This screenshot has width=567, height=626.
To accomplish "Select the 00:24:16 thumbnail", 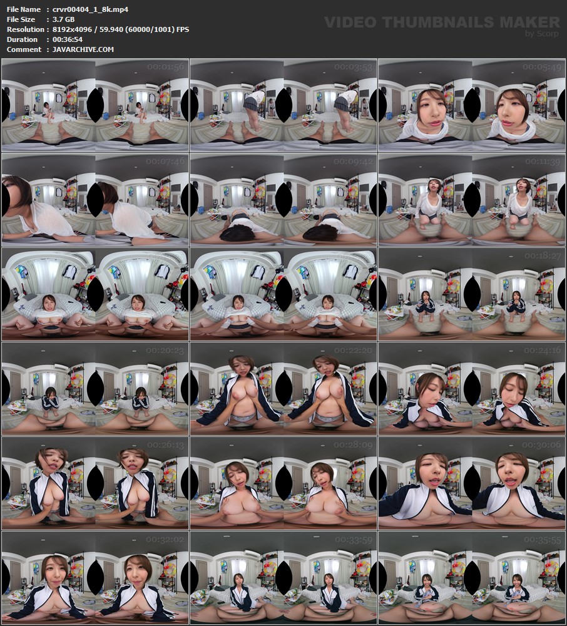I will pos(472,389).
